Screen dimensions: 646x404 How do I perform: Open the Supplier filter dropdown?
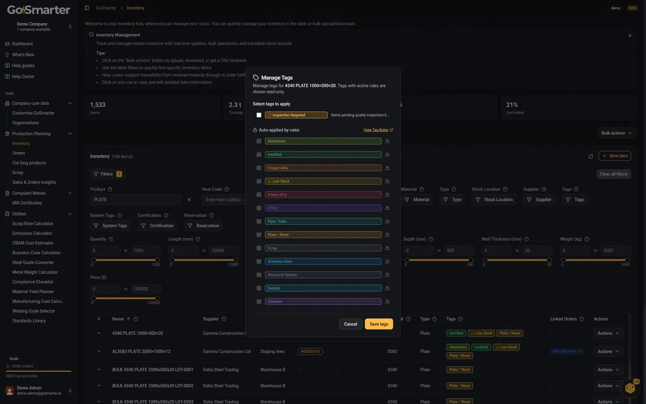click(x=539, y=200)
